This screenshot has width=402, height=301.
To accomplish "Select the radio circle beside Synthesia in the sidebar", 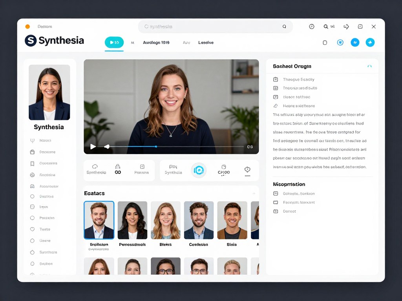I will tap(33, 252).
